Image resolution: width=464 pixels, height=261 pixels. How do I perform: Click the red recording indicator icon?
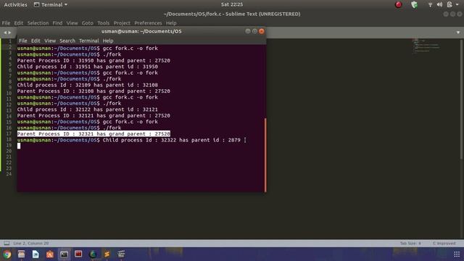tap(399, 4)
